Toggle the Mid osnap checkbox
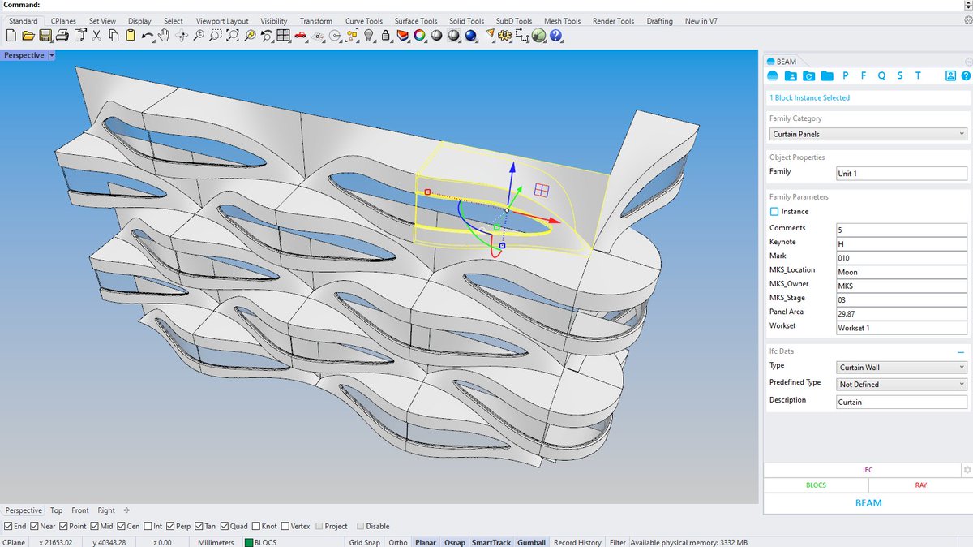The width and height of the screenshot is (973, 547). [95, 526]
